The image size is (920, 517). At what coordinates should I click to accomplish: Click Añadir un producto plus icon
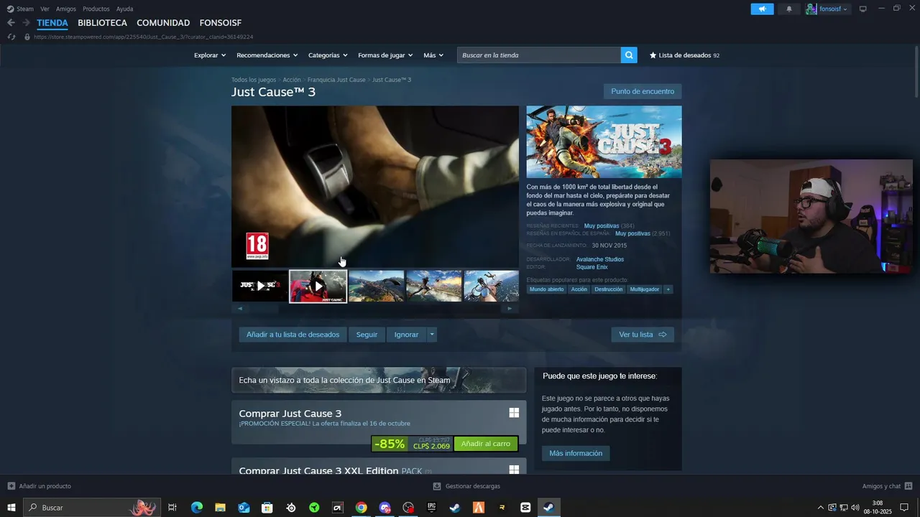tap(11, 486)
